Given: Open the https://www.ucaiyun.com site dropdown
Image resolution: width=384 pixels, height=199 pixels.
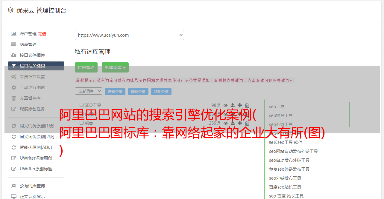Looking at the screenshot, I should coord(129,35).
